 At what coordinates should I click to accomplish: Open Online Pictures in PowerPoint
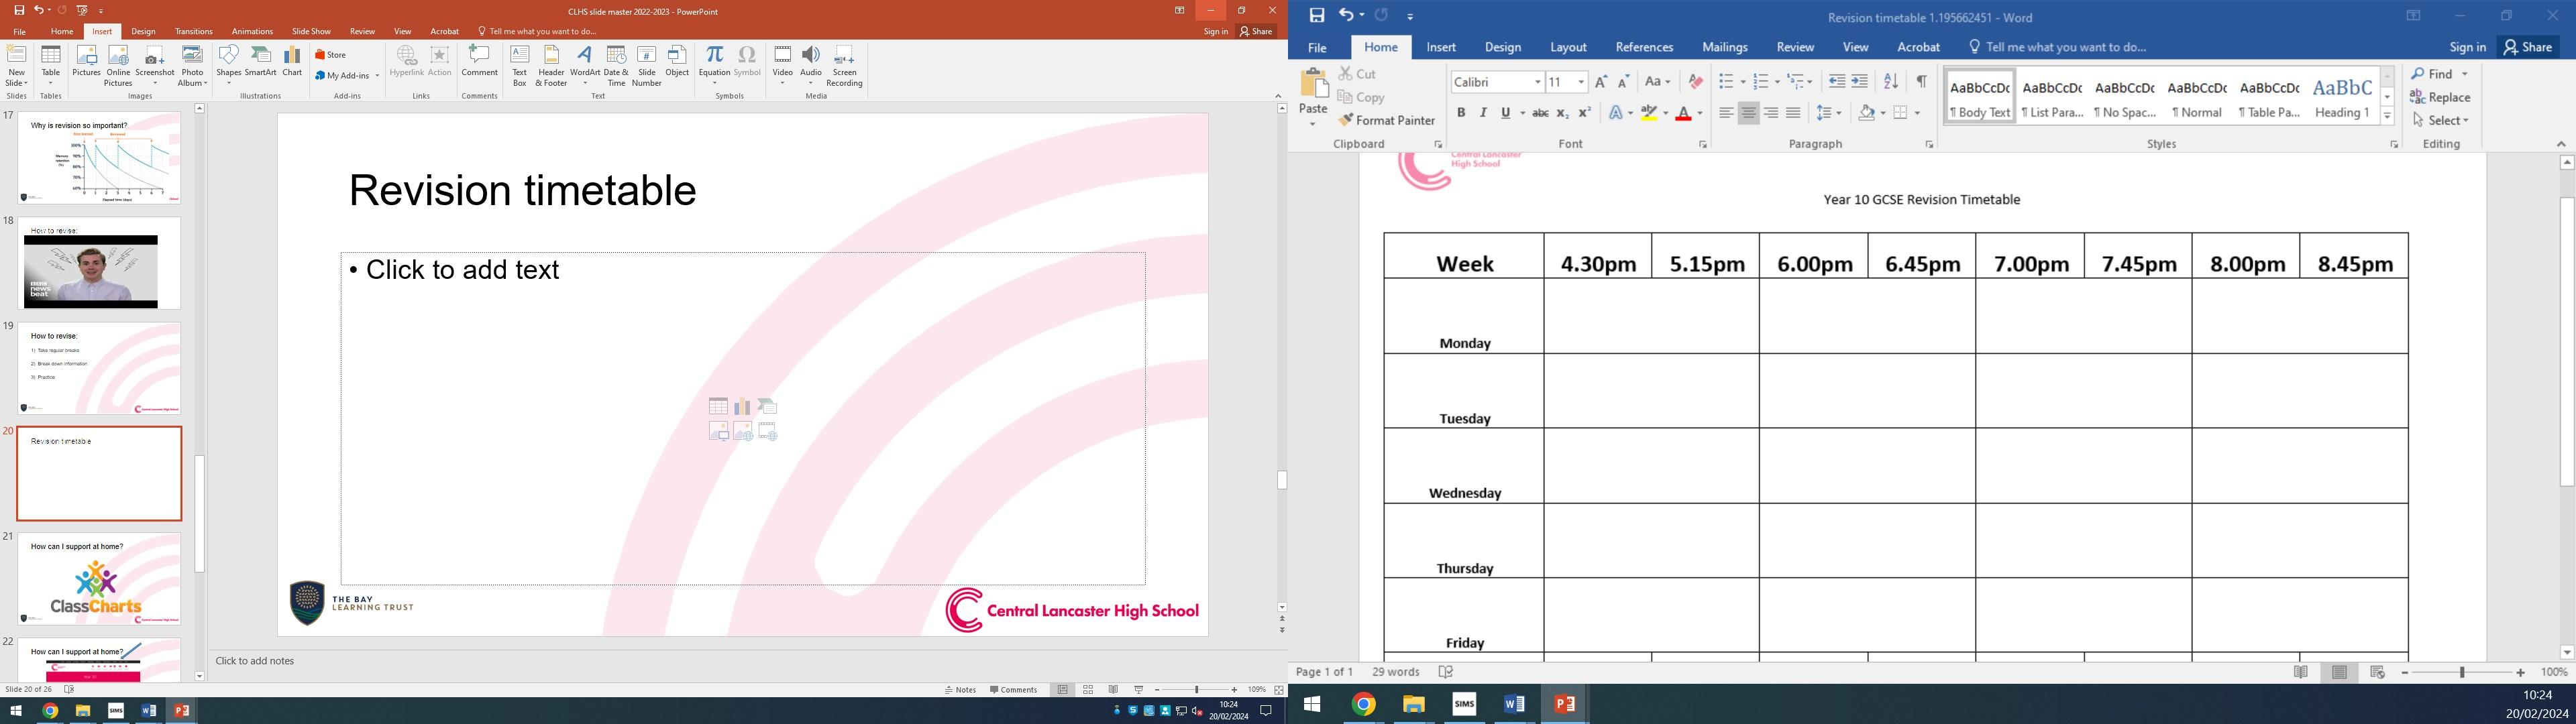tap(118, 66)
